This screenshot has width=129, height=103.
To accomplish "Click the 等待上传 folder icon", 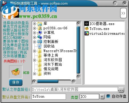I will click(x=39, y=55).
